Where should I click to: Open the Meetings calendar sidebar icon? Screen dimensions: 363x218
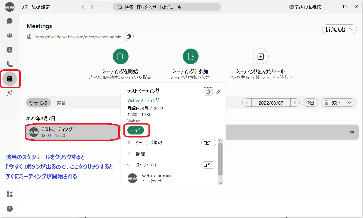(10, 79)
